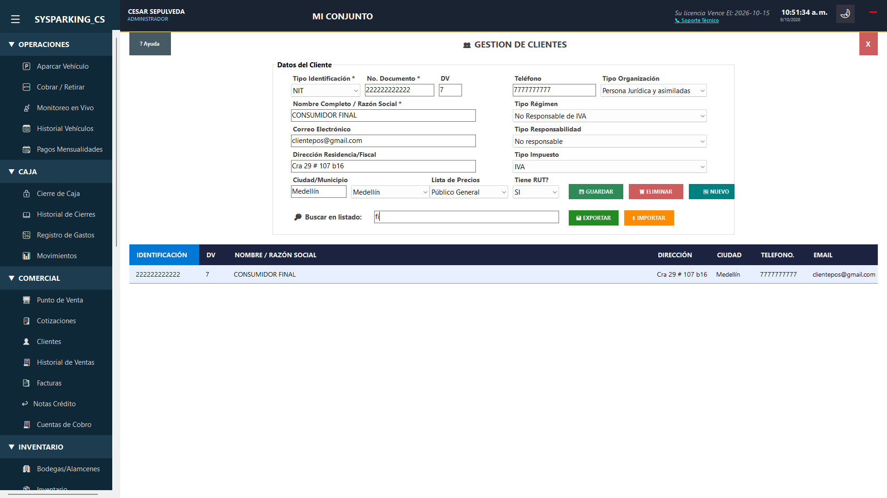This screenshot has width=887, height=498.
Task: Click the Notas Crédito arrow icon
Action: [x=25, y=404]
